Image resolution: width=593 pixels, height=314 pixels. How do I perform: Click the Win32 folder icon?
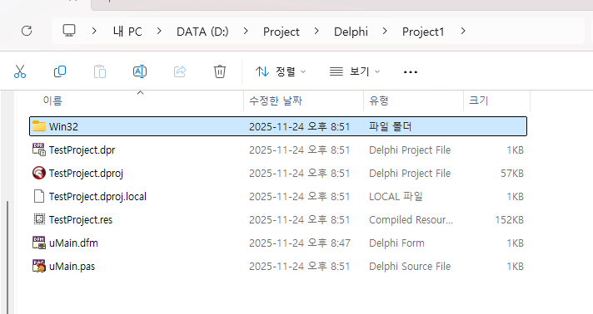pos(39,126)
